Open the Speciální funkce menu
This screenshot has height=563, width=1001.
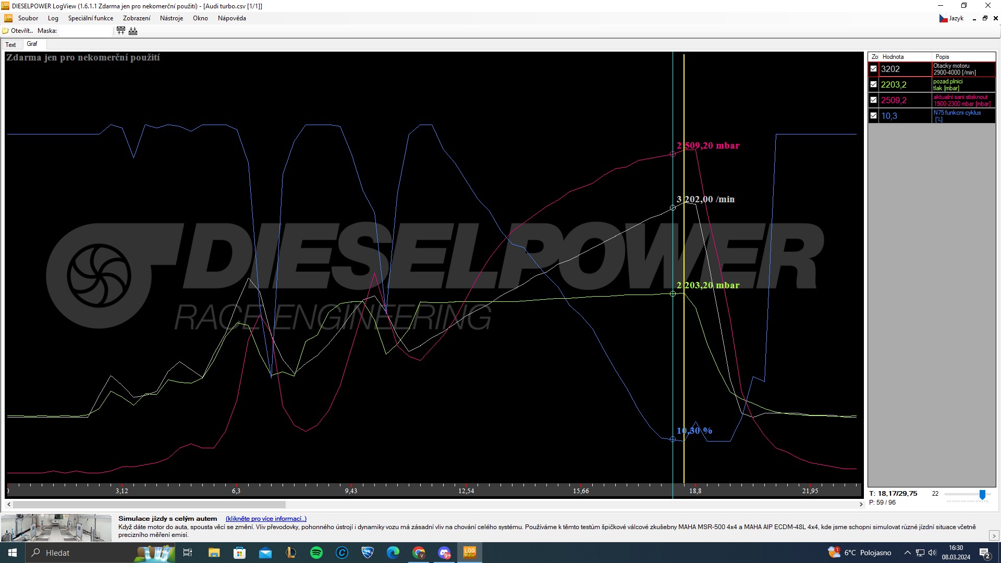[x=91, y=18]
